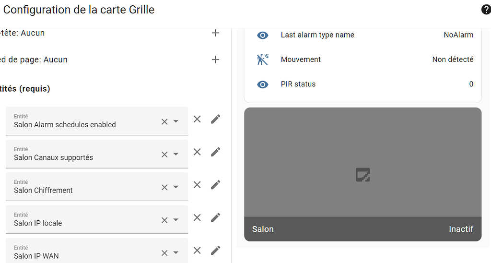Add a header with the plus button
The image size is (491, 263).
pos(216,33)
